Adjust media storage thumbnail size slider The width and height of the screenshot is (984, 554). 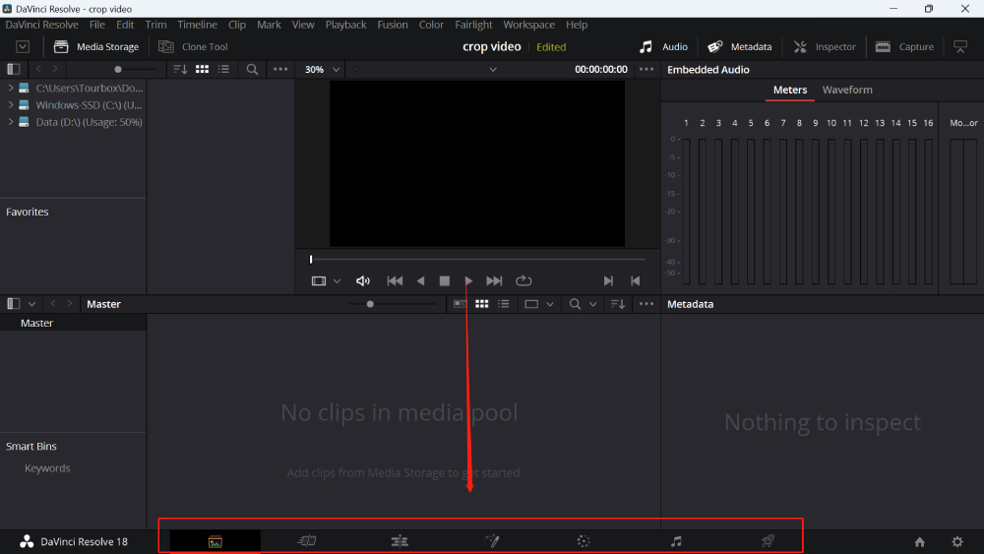pyautogui.click(x=118, y=69)
